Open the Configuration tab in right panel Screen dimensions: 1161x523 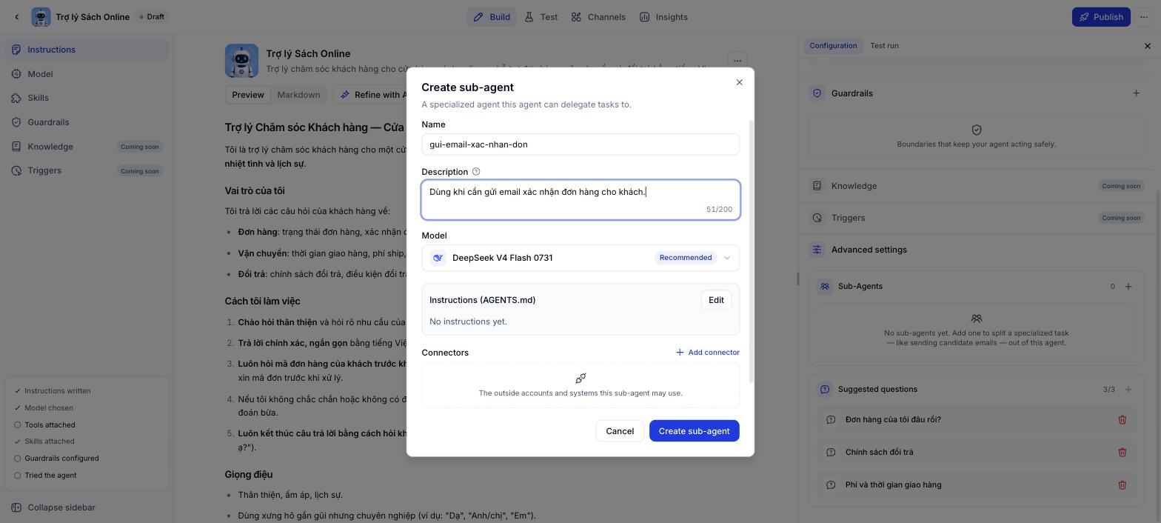(x=833, y=46)
